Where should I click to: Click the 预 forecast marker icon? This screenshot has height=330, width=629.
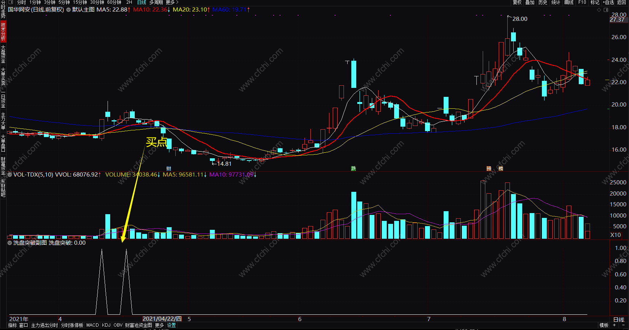(x=489, y=169)
